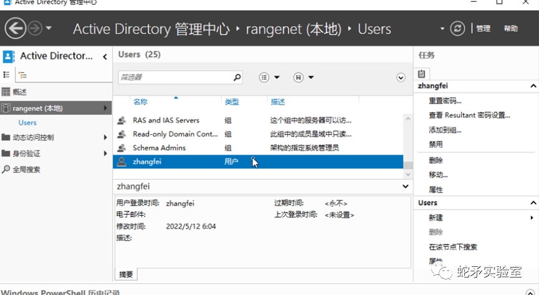Open navigation history dropdown arrow
Screen dimensions: 539x295
tap(49, 28)
